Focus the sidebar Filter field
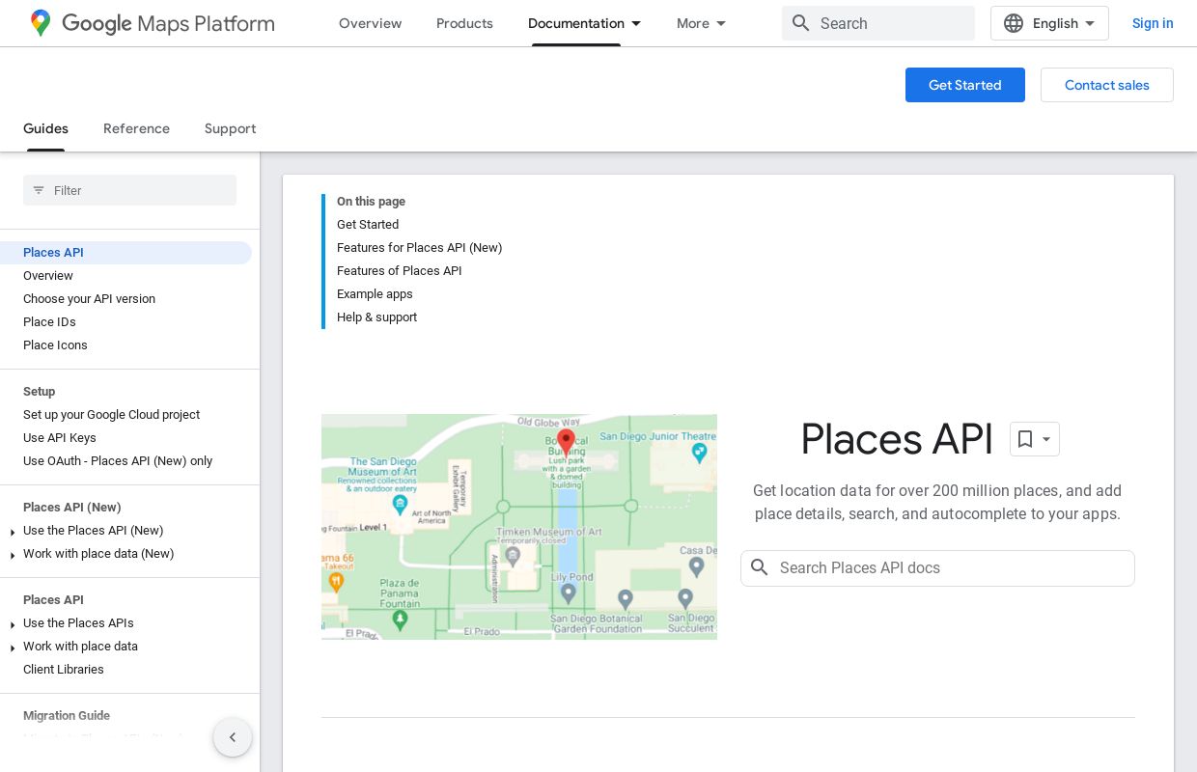 coord(129,190)
